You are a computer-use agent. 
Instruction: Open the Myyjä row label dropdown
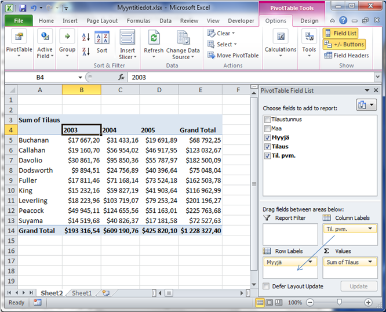pyautogui.click(x=311, y=262)
